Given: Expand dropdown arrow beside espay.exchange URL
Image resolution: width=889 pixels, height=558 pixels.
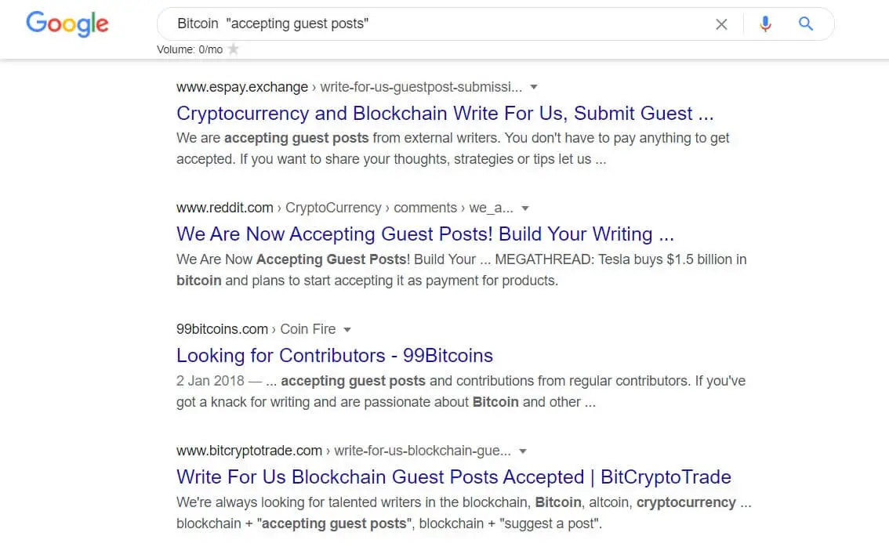Looking at the screenshot, I should click(x=534, y=87).
